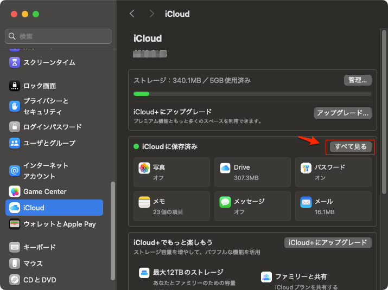Click the アップグレード... button

point(343,113)
